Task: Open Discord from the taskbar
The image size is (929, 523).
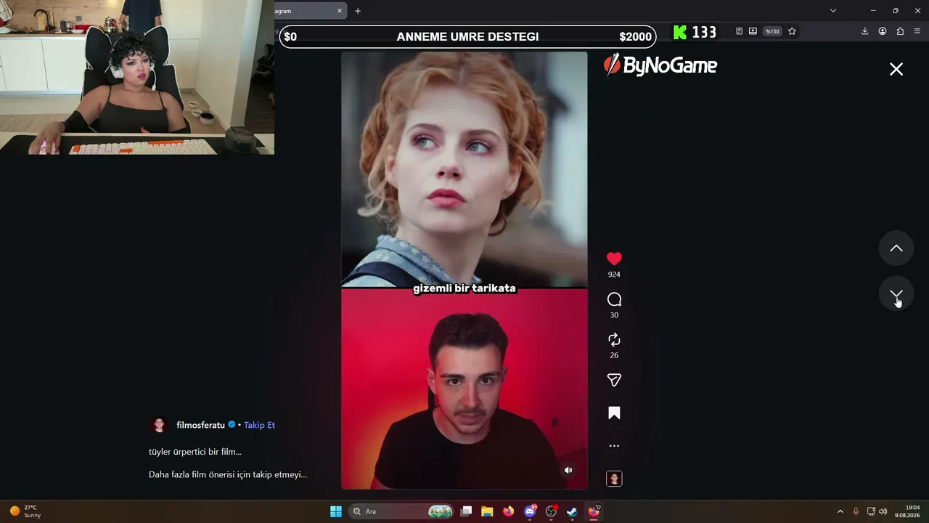Action: [531, 511]
